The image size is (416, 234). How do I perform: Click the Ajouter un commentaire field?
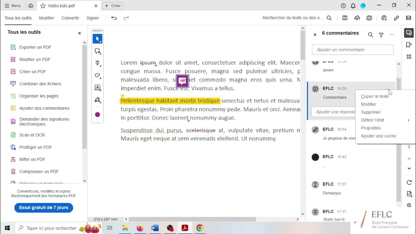353,50
